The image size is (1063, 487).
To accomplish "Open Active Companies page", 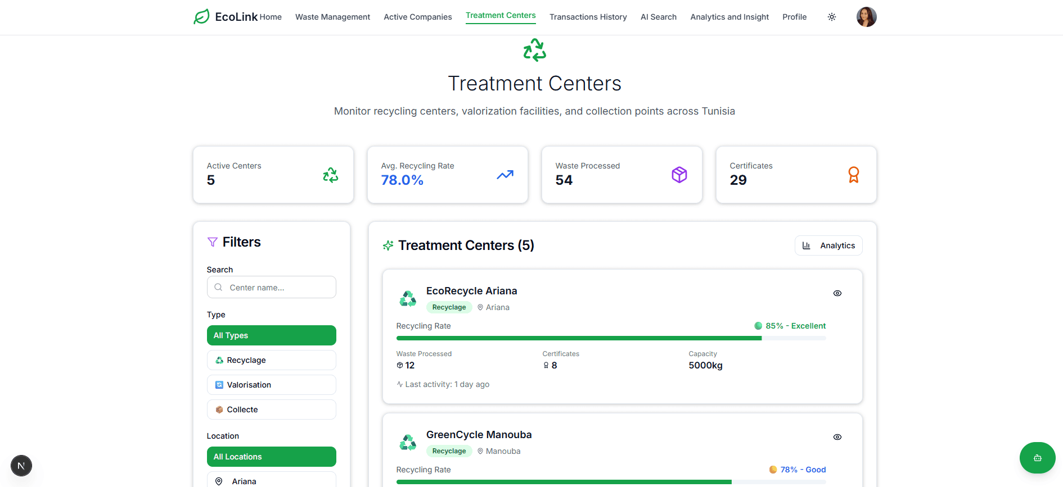I will pos(418,17).
